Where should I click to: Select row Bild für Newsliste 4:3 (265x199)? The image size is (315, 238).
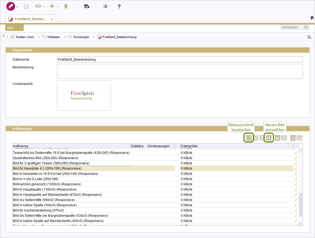coord(156,168)
